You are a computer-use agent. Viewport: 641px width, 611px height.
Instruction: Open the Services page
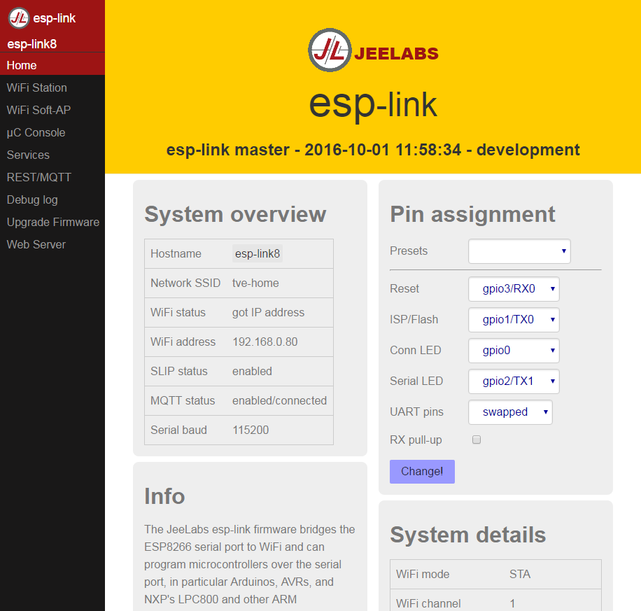pyautogui.click(x=27, y=155)
